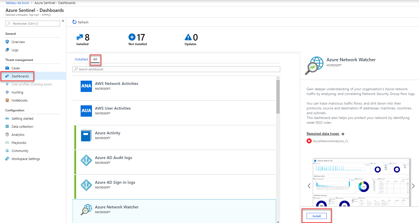The width and height of the screenshot is (419, 223).
Task: Show next preview image
Action: (413, 186)
